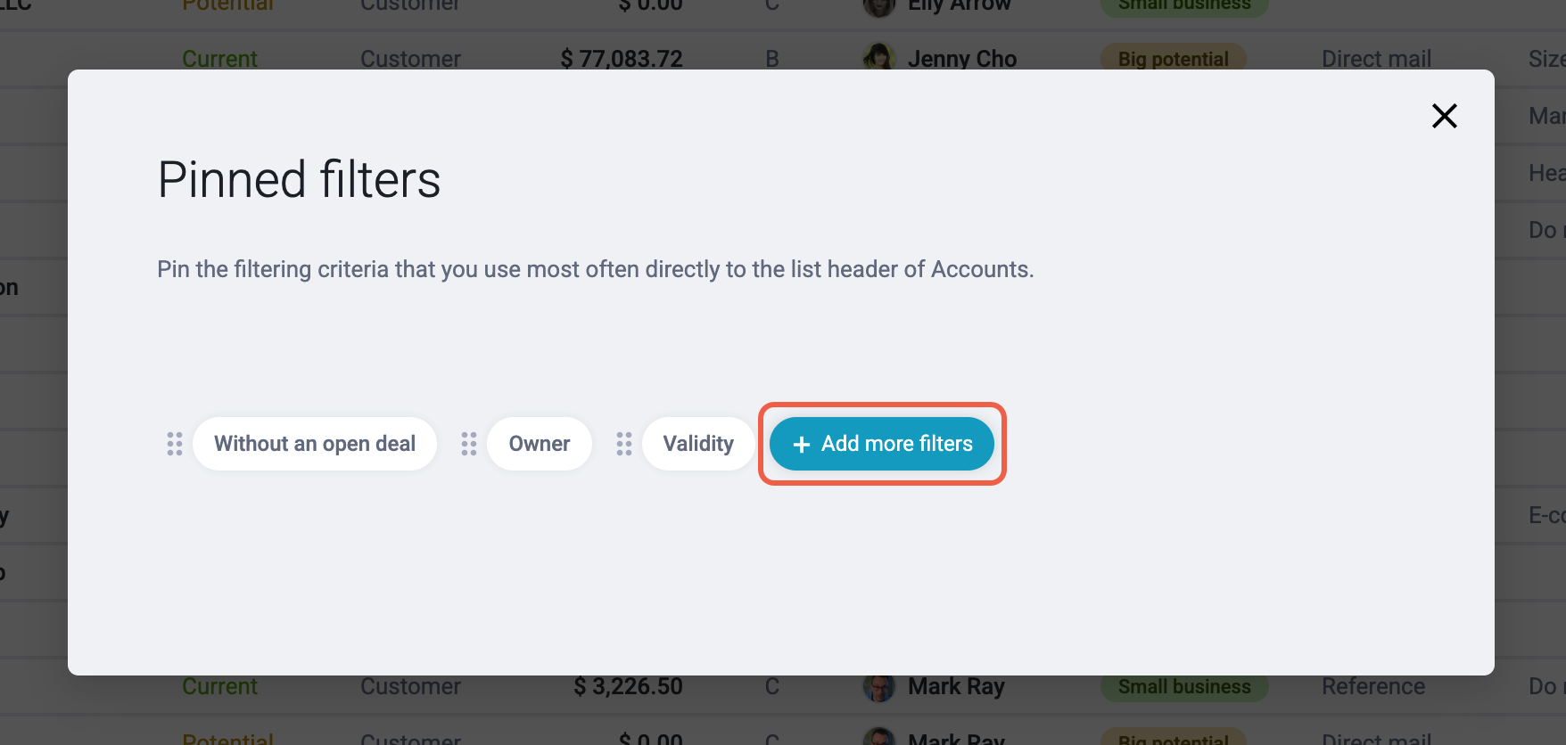Click the Big potential tag in Jenny Cho row

click(1174, 59)
